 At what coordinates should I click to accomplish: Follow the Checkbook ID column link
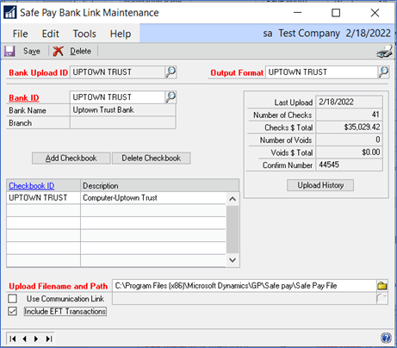32,186
